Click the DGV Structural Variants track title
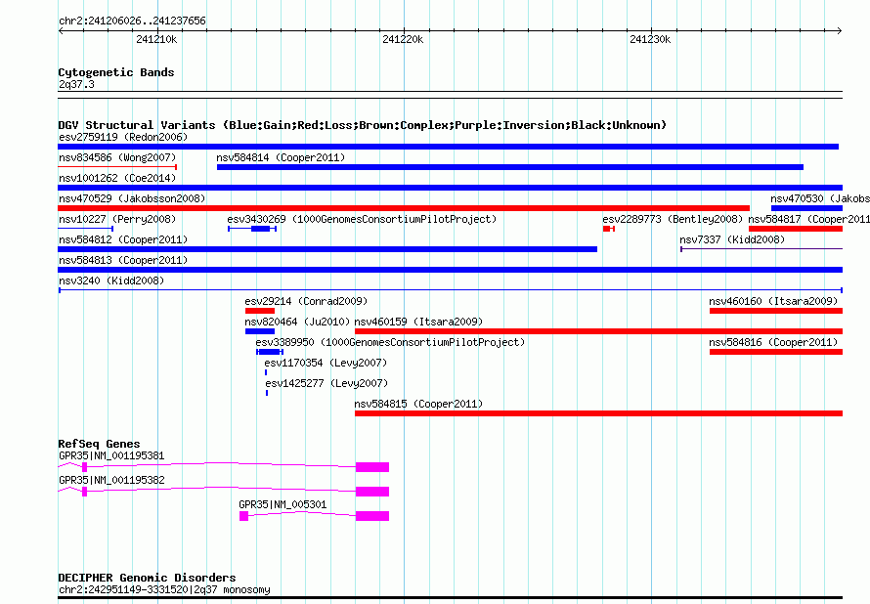 coord(363,125)
